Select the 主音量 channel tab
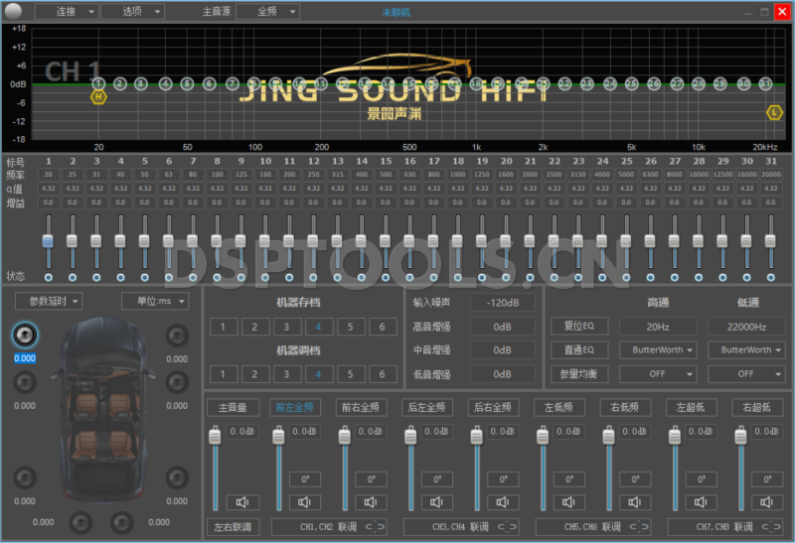Screen dimensions: 795x543 (233, 407)
